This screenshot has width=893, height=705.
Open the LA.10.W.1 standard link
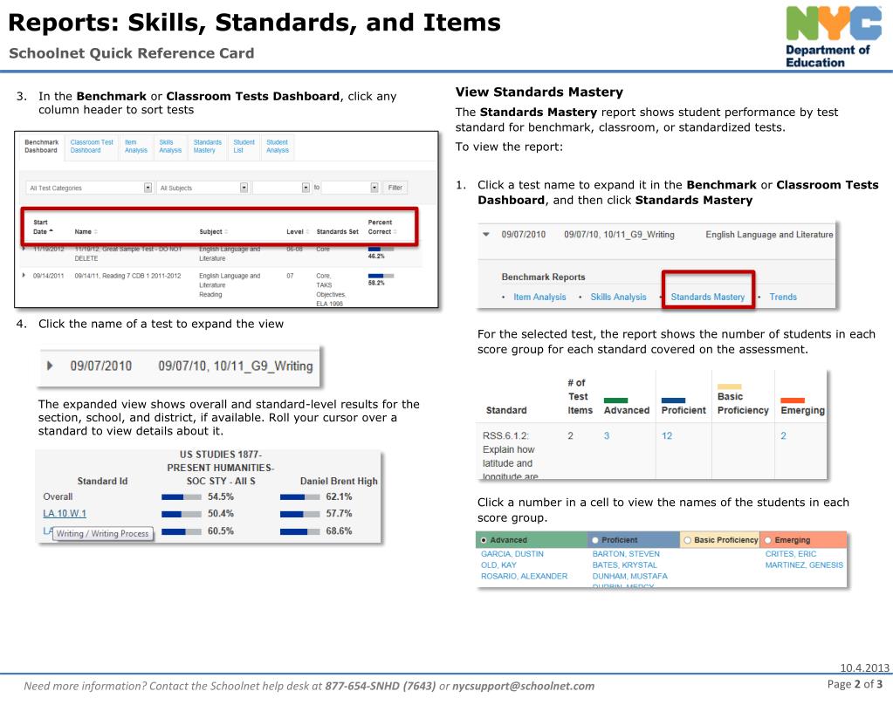point(65,514)
